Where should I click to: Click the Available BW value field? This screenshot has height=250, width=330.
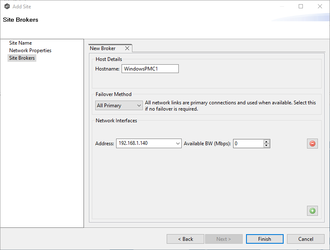pyautogui.click(x=248, y=144)
